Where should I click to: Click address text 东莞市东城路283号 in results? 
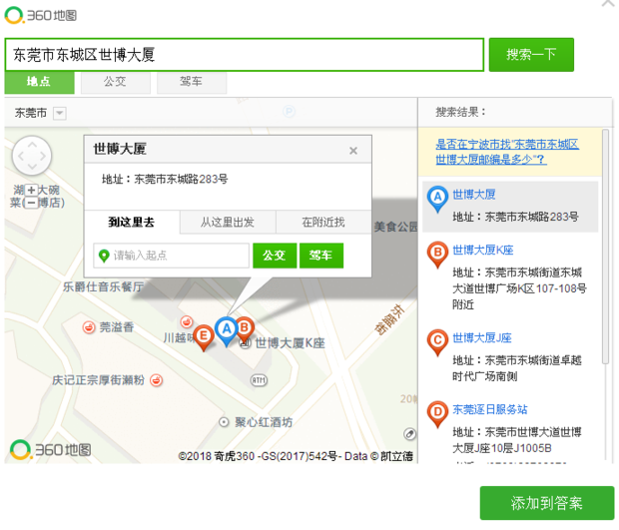point(531,217)
